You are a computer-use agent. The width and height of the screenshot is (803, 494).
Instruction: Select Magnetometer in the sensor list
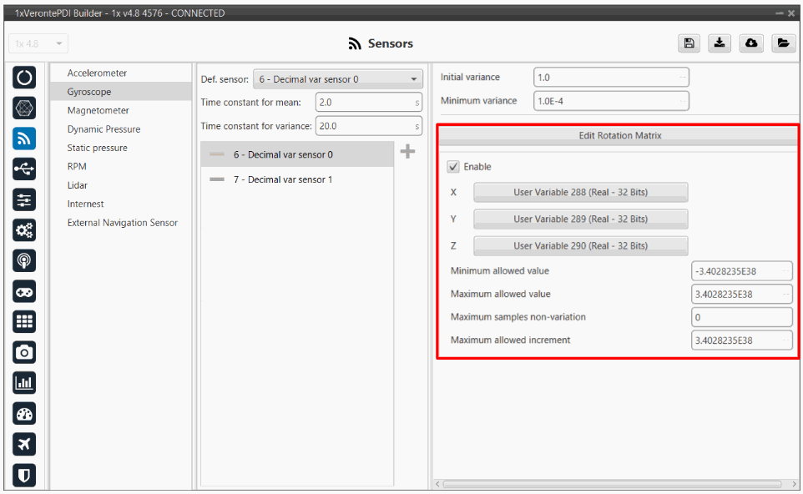point(98,110)
